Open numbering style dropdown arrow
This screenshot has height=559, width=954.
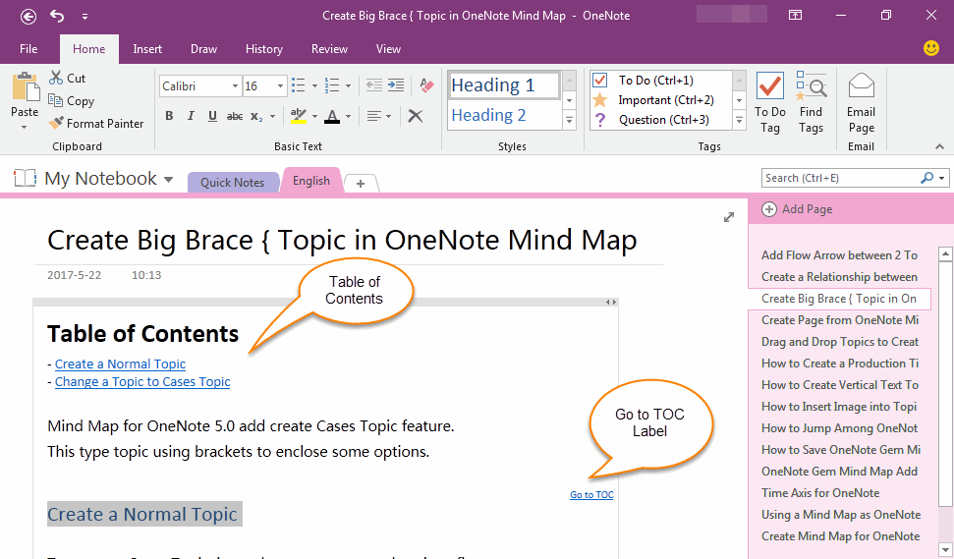click(348, 85)
